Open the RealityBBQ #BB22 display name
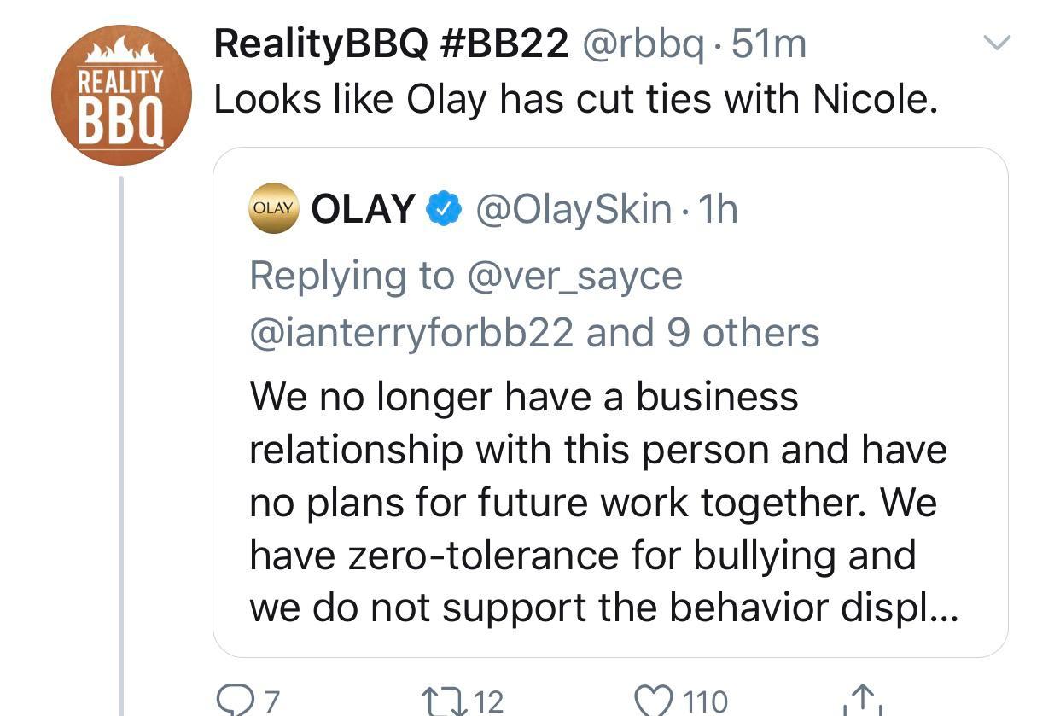Image resolution: width=1060 pixels, height=716 pixels. 391,44
